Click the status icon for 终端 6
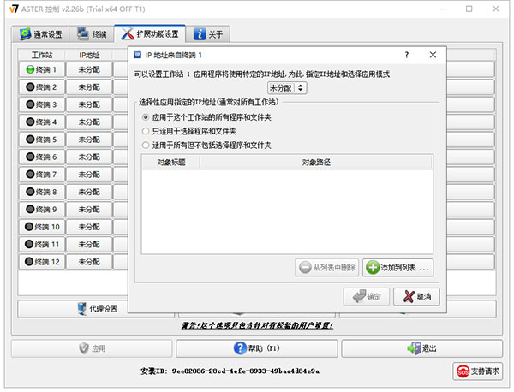 click(30, 157)
